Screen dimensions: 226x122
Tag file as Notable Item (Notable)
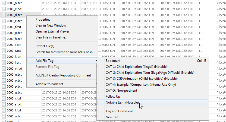[x=122, y=102]
